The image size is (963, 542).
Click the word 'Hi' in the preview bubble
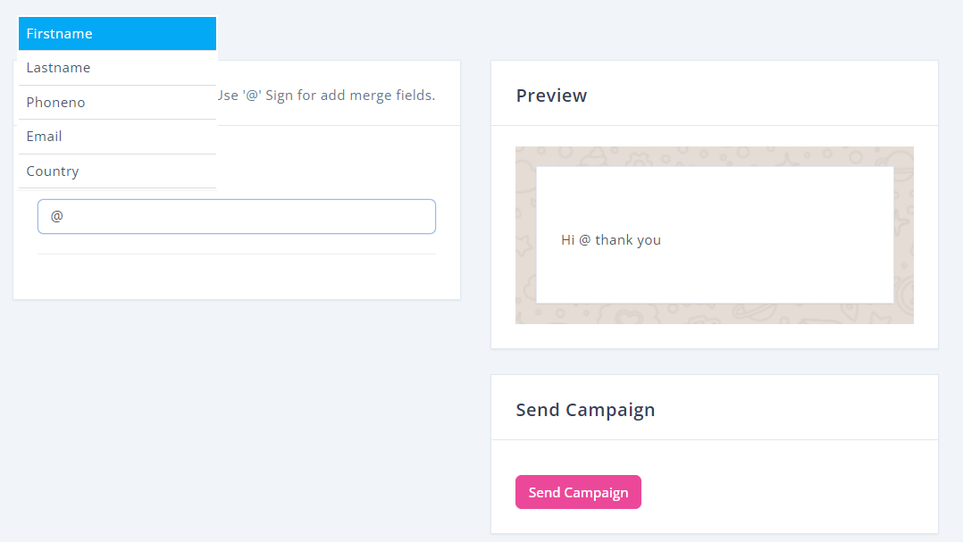tap(567, 240)
